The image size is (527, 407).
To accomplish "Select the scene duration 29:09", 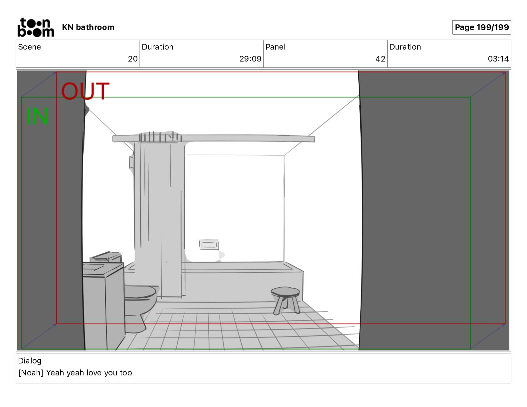I will tap(250, 59).
